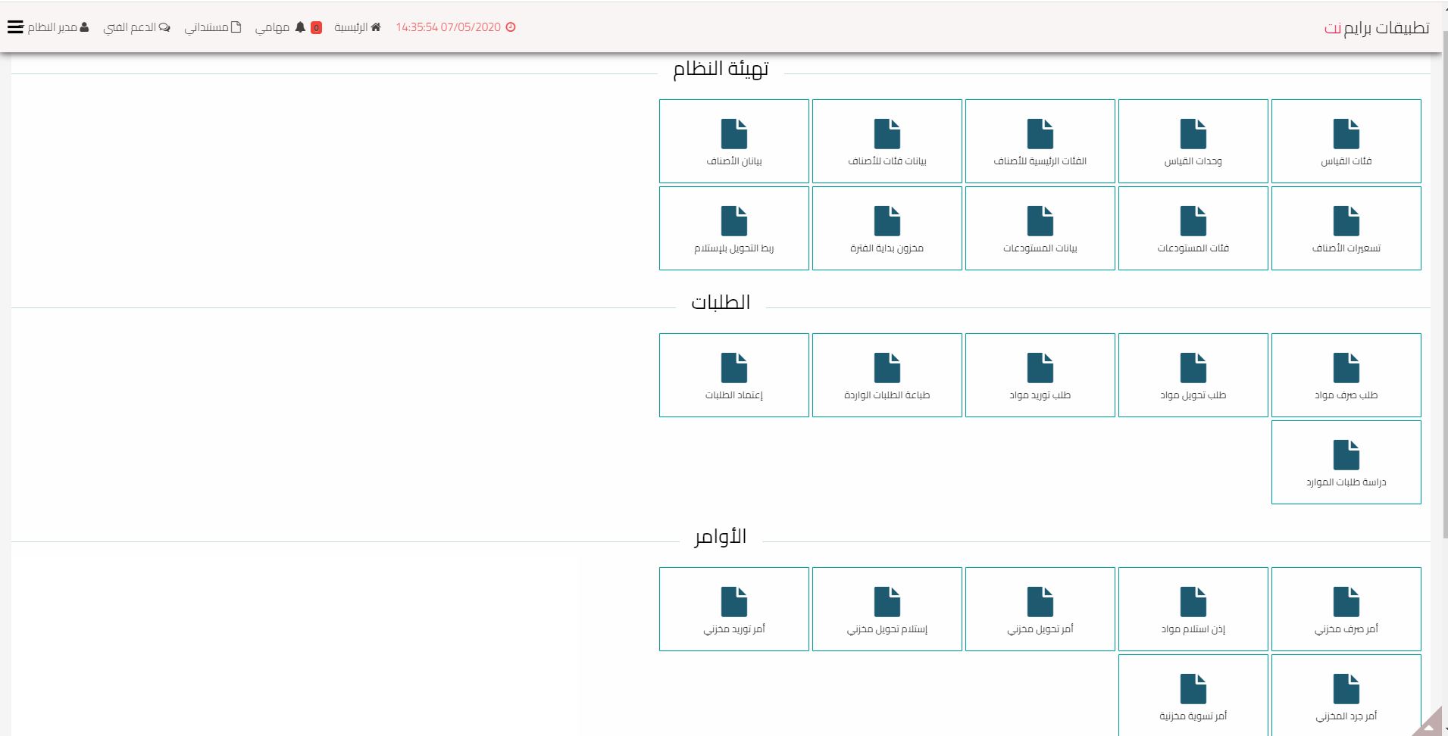Open the طباعة الطلبات الواردة tile

pos(887,375)
